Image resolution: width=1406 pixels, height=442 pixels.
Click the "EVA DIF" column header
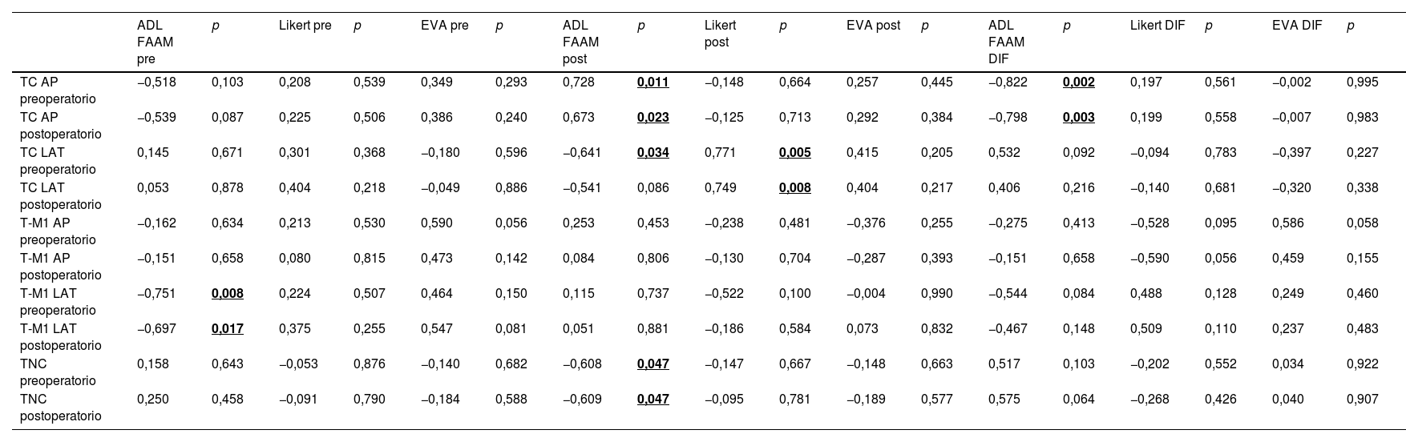click(x=1296, y=26)
